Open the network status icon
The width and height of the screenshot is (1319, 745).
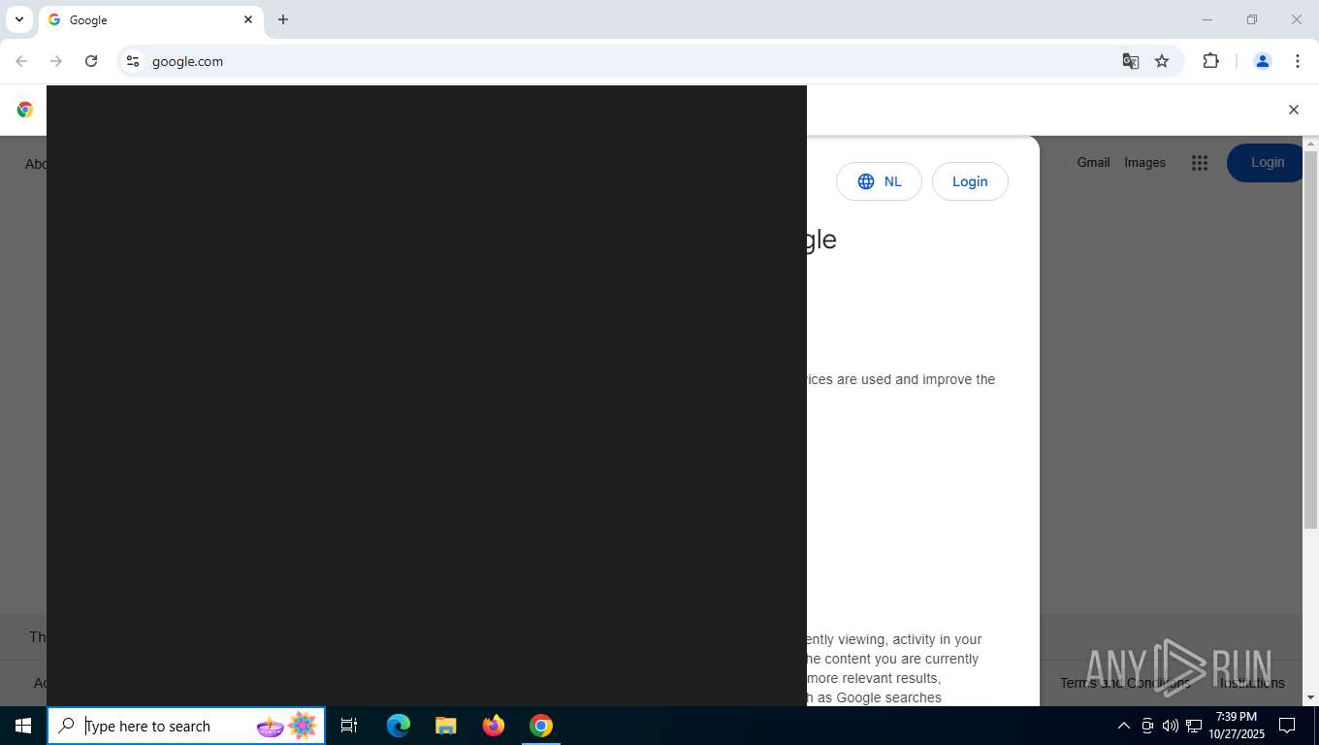pos(1194,726)
